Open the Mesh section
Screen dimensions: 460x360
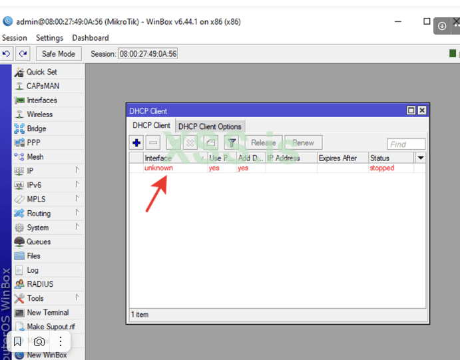tap(49, 157)
